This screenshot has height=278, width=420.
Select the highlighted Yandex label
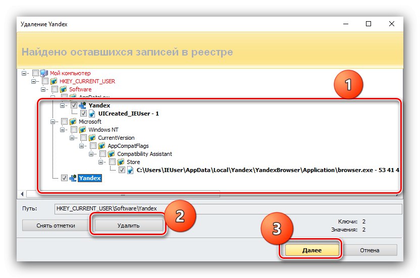(x=90, y=178)
